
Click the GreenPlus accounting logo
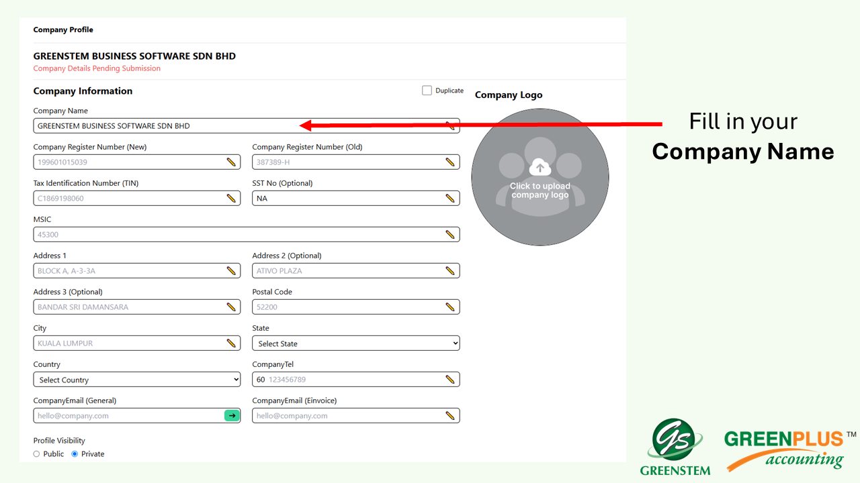(x=790, y=449)
